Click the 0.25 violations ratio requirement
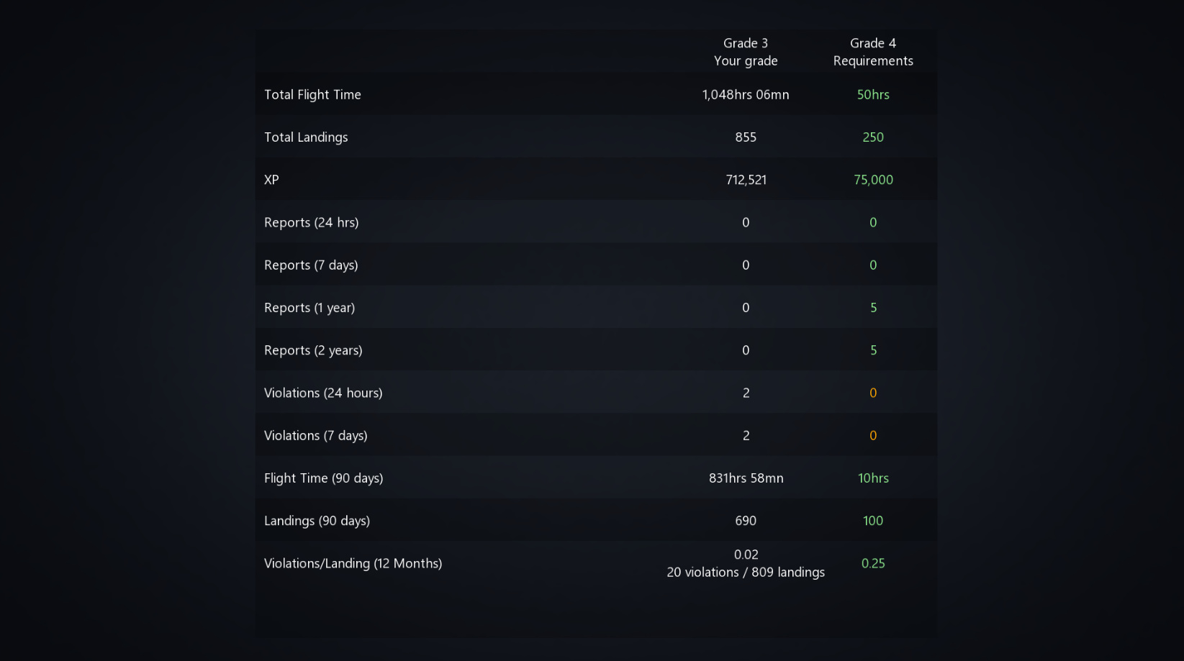The image size is (1184, 661). click(x=873, y=563)
